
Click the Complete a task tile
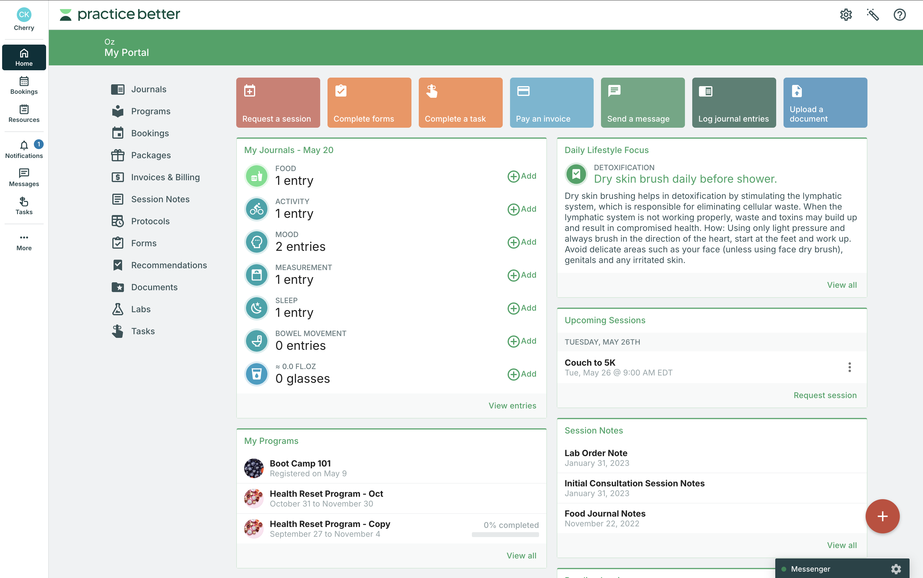461,102
